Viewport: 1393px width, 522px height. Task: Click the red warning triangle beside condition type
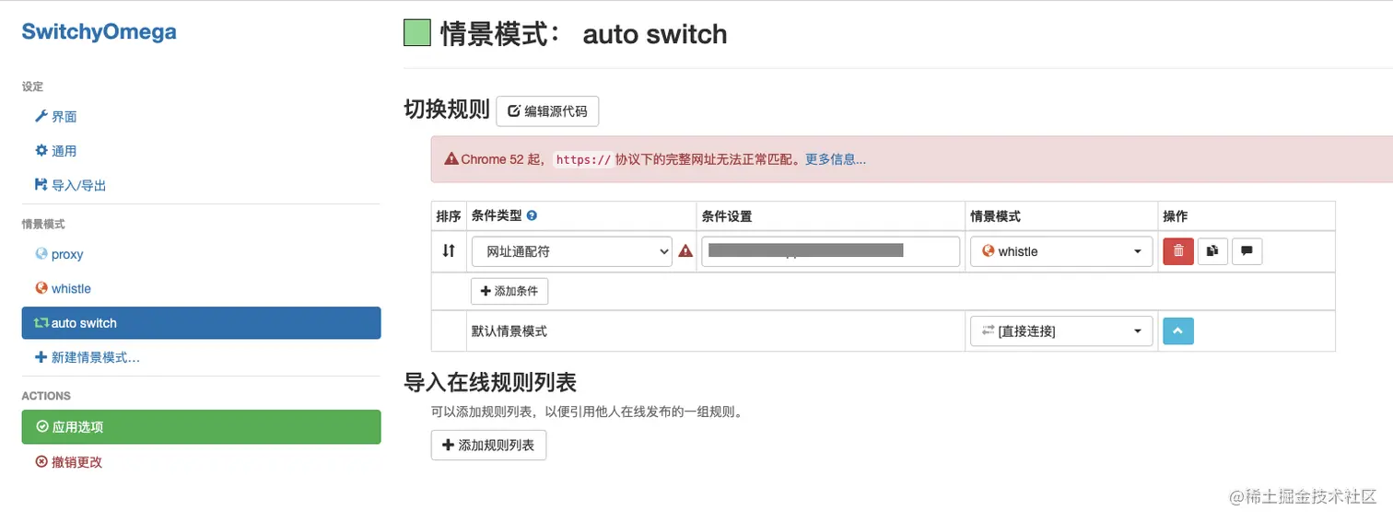[x=685, y=251]
